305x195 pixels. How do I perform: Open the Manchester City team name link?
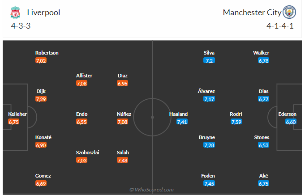[x=250, y=13]
